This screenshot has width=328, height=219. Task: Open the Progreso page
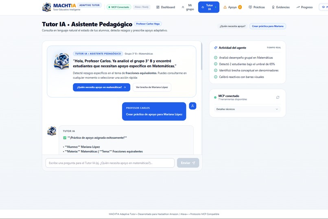coord(304,7)
